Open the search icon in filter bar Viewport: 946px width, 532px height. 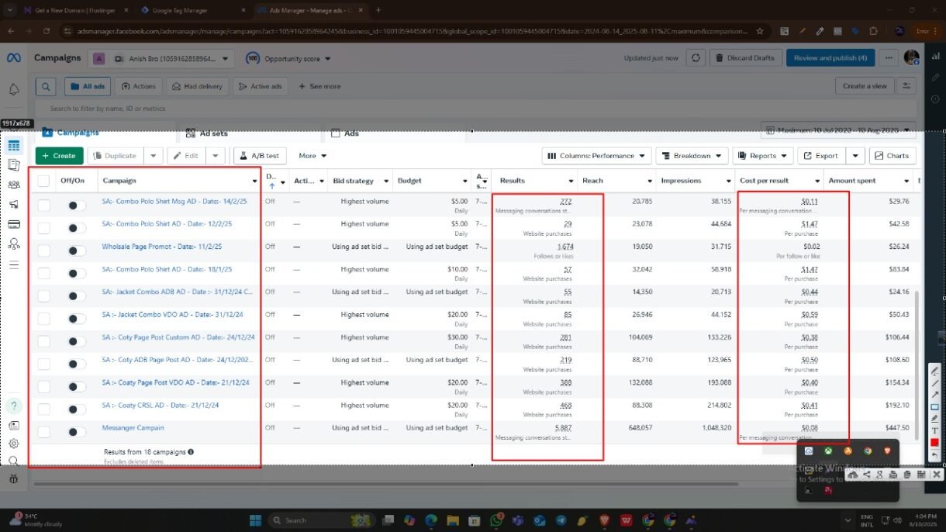46,86
